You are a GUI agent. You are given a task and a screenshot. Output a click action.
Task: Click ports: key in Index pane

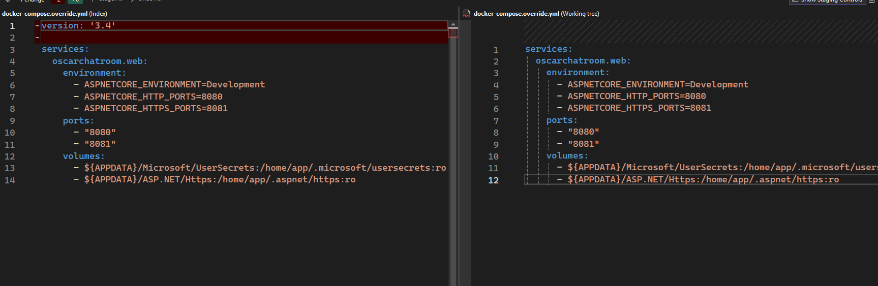click(x=78, y=120)
